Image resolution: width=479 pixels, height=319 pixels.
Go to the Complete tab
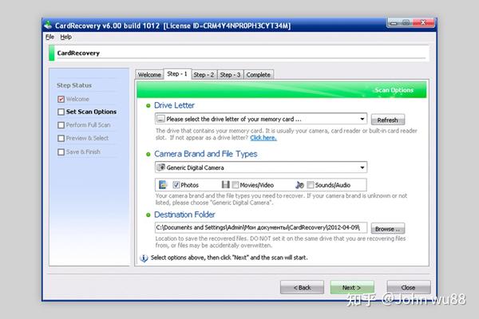pos(259,75)
